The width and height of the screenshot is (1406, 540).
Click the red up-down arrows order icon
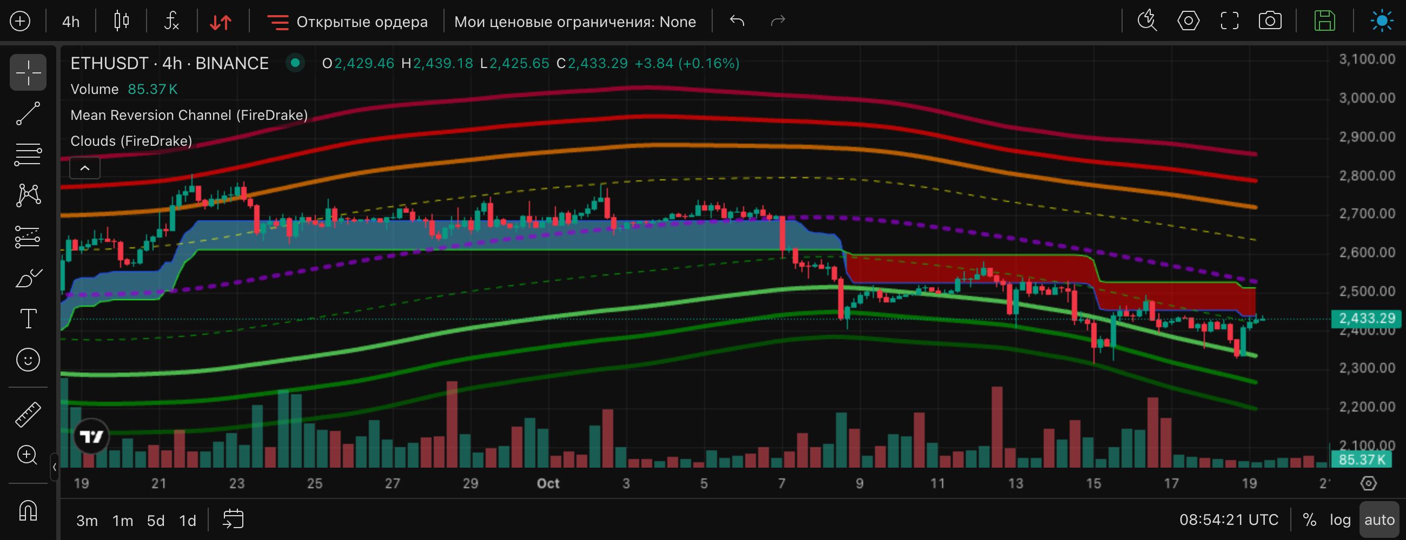(221, 22)
